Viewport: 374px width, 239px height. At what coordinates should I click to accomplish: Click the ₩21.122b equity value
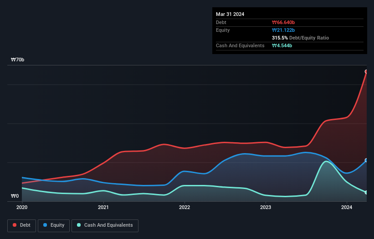coord(283,30)
